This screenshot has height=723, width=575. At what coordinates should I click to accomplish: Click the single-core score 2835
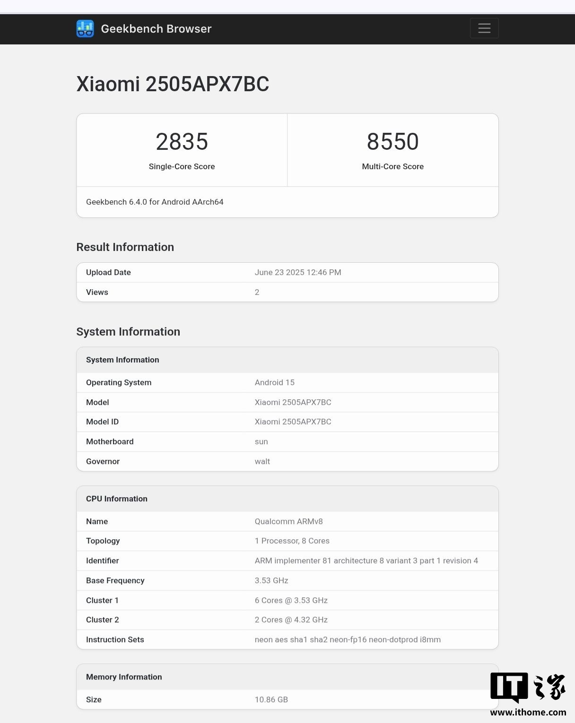tap(182, 142)
